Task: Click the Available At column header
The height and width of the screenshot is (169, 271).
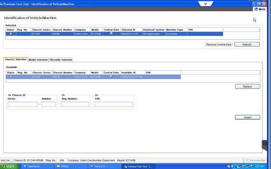Action: [133, 72]
